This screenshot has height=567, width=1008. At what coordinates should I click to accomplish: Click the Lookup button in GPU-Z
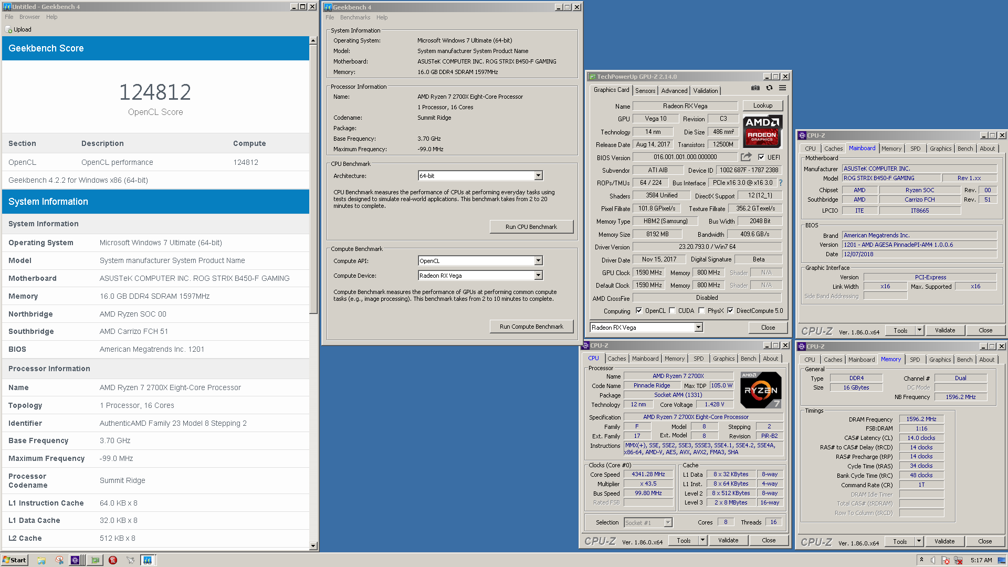[x=763, y=106]
